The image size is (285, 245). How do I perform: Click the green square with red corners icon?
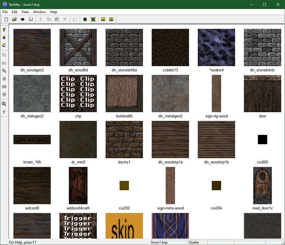(x=93, y=20)
